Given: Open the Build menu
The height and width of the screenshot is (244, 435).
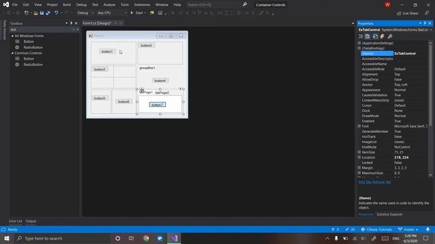Looking at the screenshot, I should pos(67,5).
